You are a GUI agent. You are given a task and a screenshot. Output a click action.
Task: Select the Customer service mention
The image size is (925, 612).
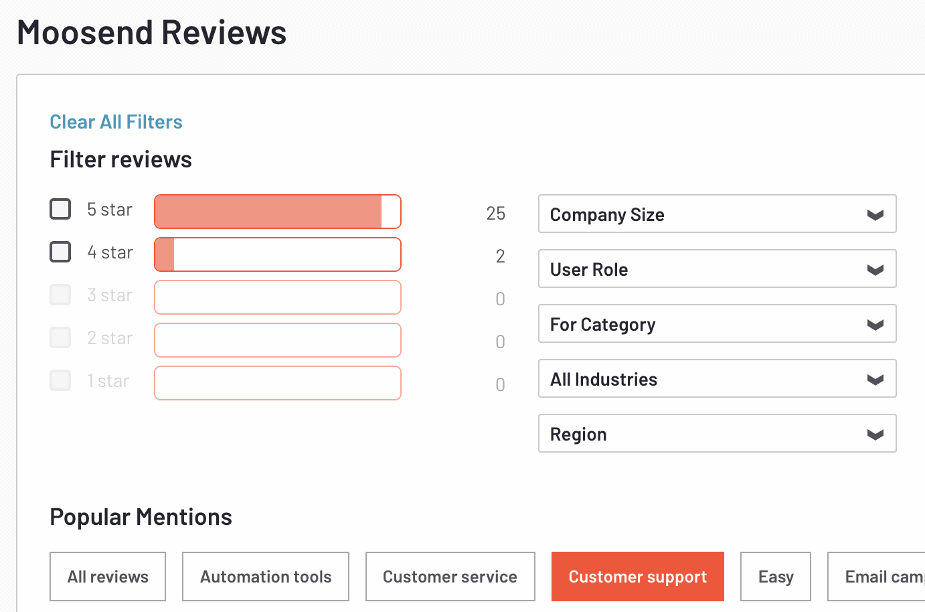[x=450, y=577]
